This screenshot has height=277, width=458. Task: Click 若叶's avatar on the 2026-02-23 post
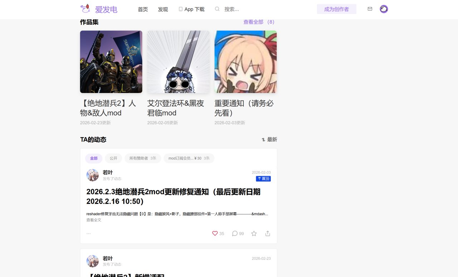pyautogui.click(x=93, y=261)
